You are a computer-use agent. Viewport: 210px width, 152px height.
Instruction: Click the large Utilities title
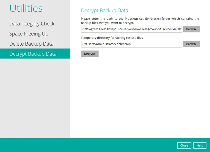(26, 8)
